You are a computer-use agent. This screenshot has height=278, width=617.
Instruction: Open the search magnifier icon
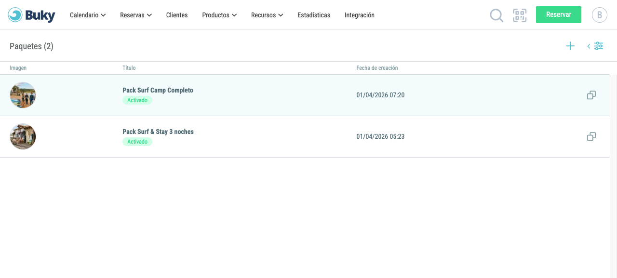coord(496,15)
